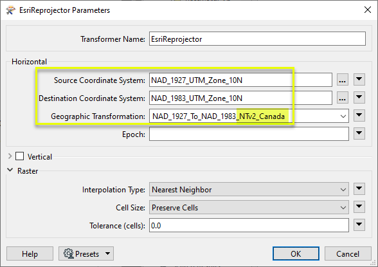Click into the Transformer Name field
The height and width of the screenshot is (267, 378).
pos(257,39)
